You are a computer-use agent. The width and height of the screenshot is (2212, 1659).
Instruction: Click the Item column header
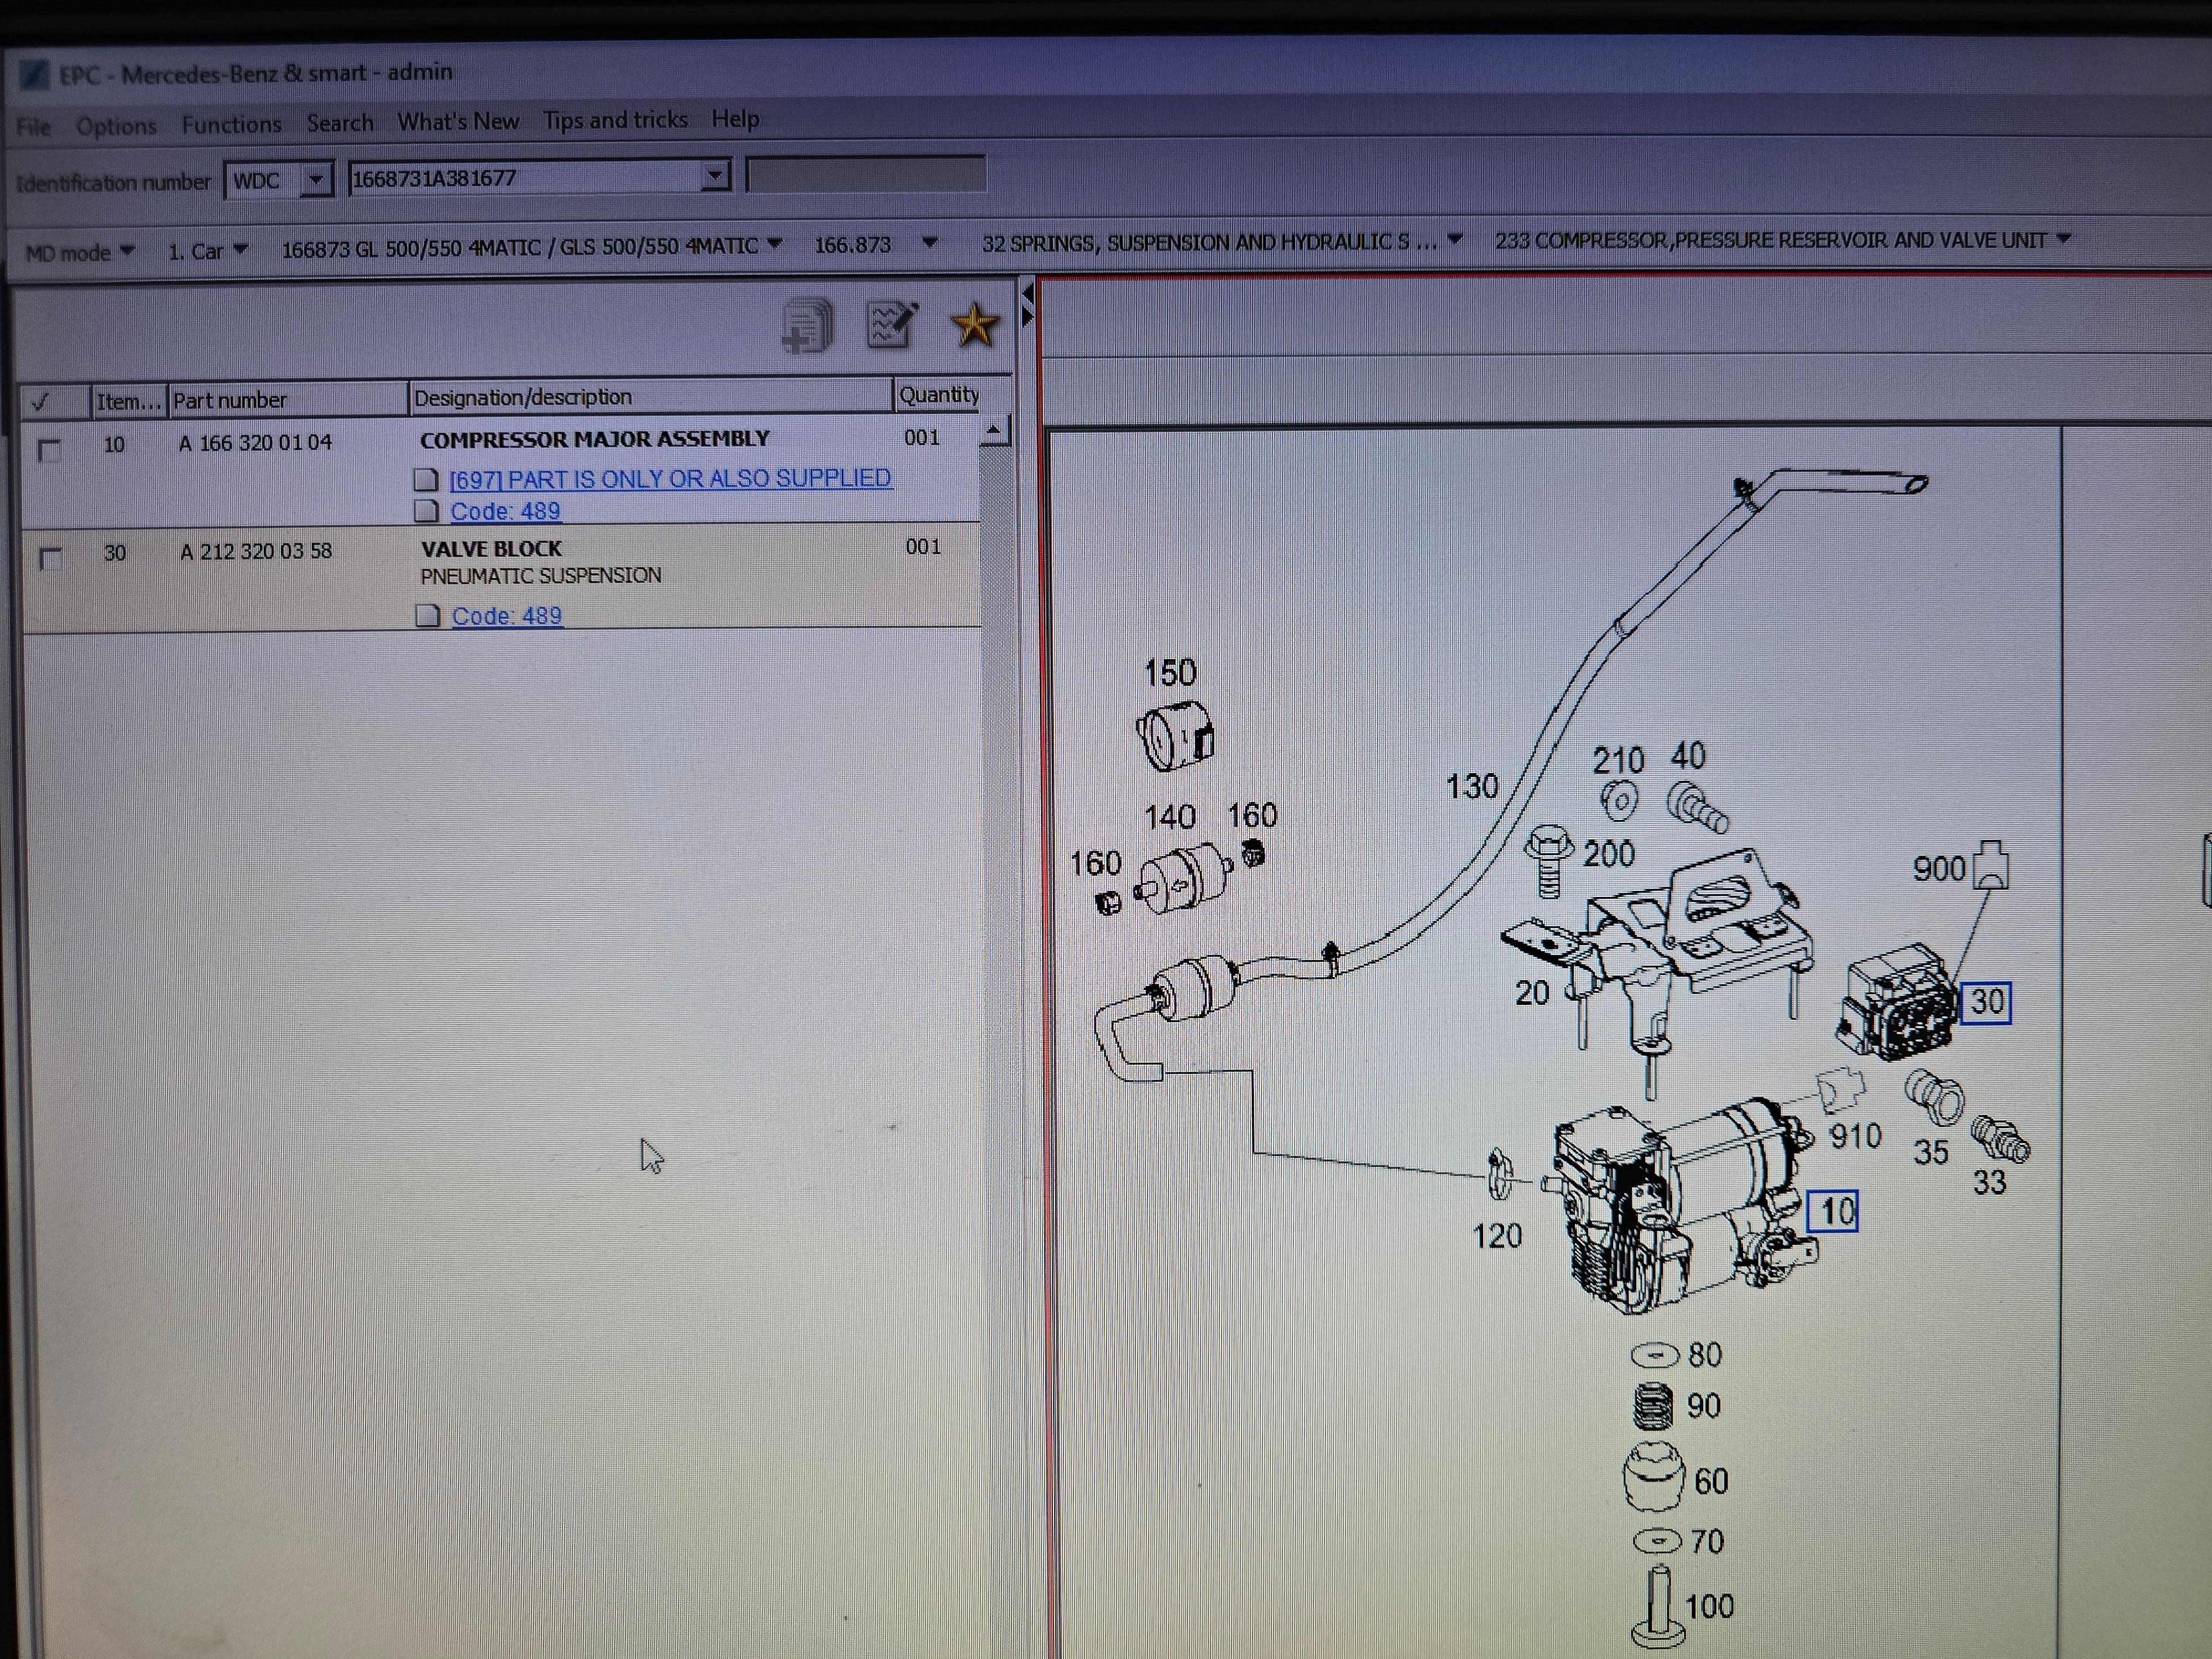[129, 401]
